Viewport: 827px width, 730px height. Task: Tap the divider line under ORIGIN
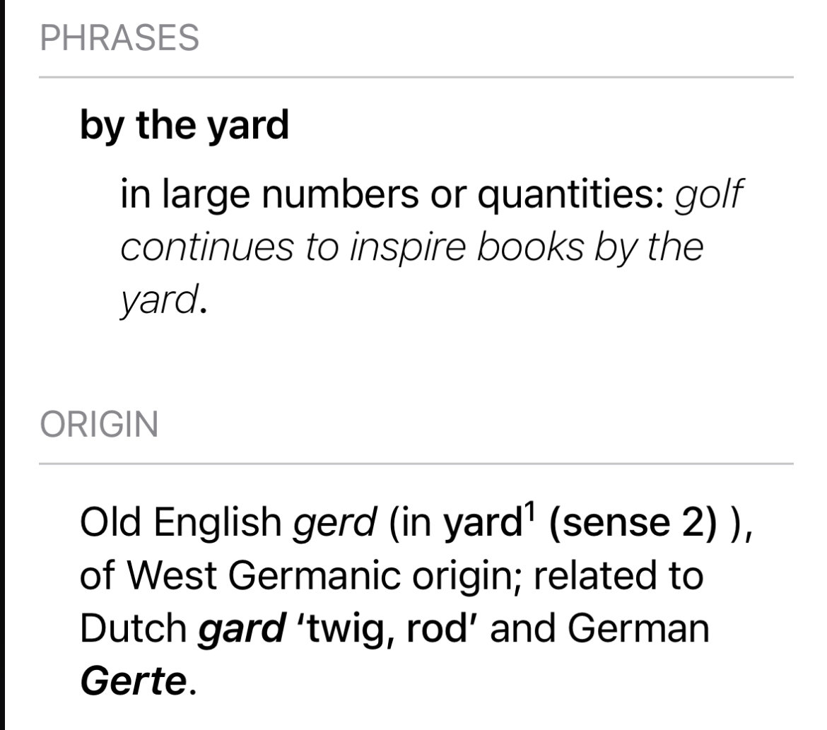[x=416, y=464]
